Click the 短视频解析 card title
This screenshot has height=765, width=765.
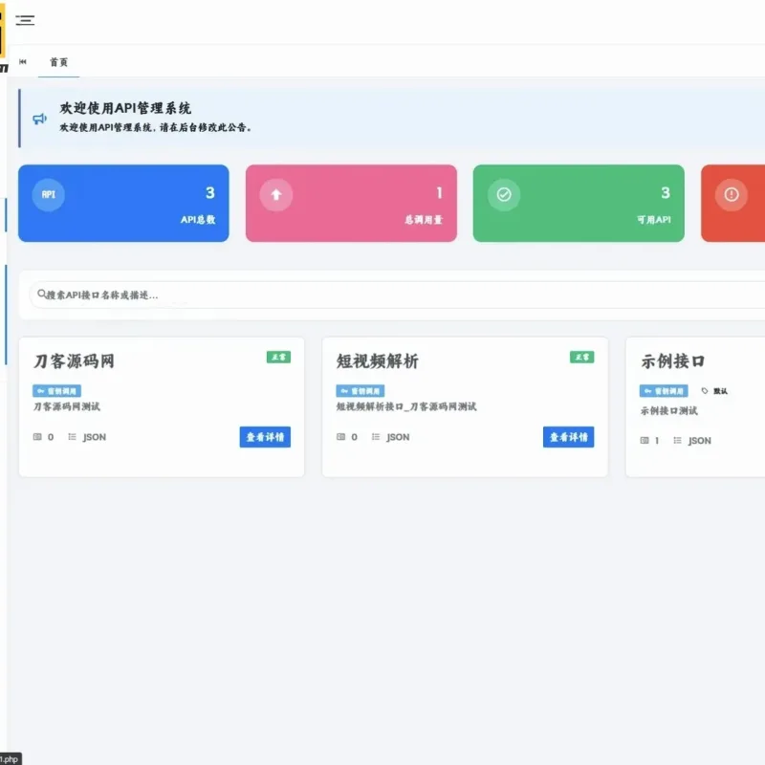point(378,361)
